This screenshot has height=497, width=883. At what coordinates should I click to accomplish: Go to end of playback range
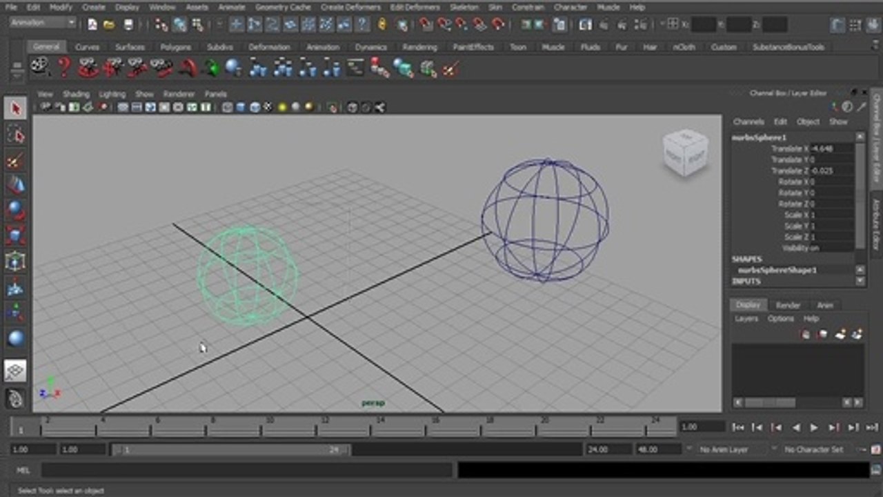[871, 427]
